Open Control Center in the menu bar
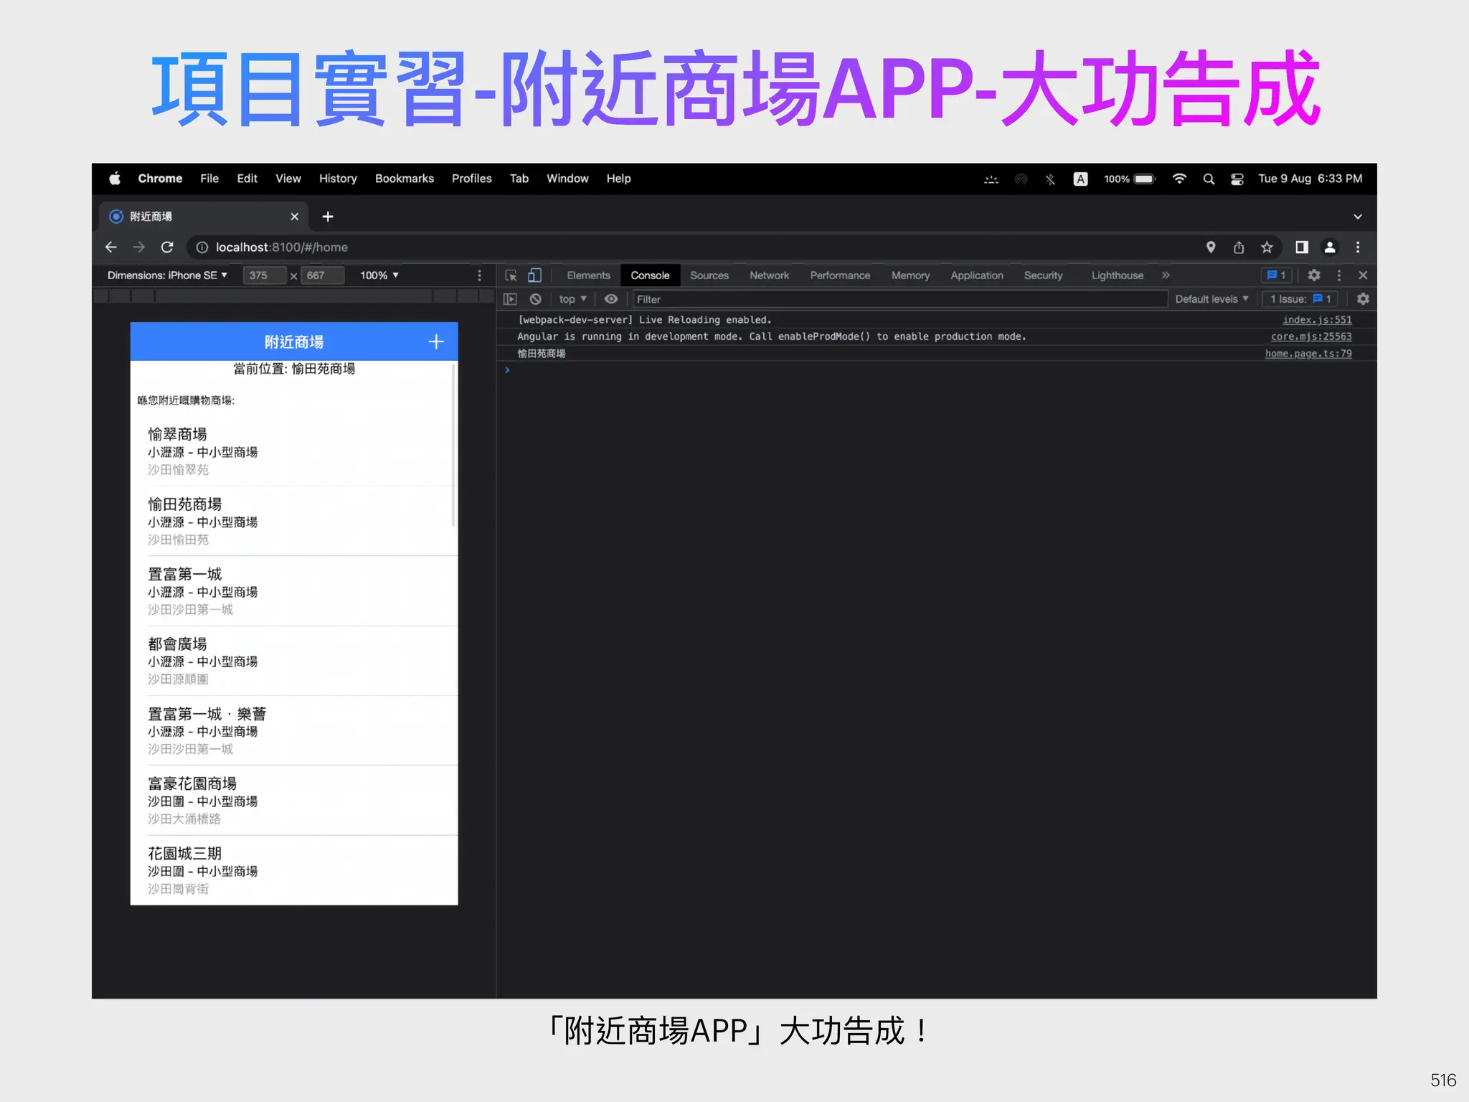The height and width of the screenshot is (1102, 1469). coord(1237,179)
